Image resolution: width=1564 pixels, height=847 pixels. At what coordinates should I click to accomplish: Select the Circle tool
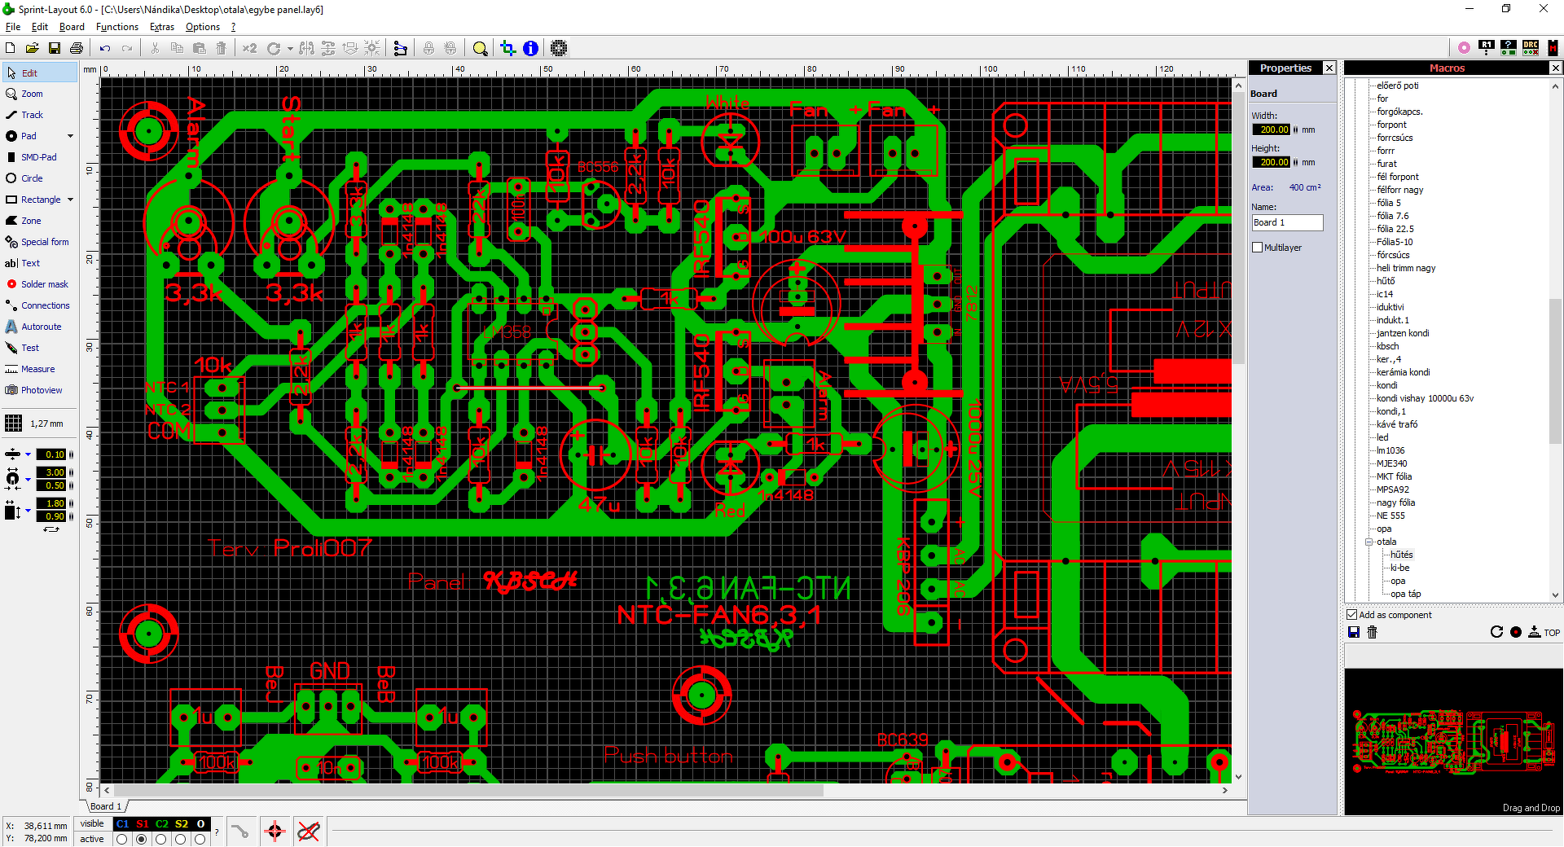point(39,178)
